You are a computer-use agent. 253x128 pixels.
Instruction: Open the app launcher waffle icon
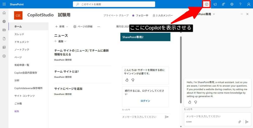coord(4,4)
